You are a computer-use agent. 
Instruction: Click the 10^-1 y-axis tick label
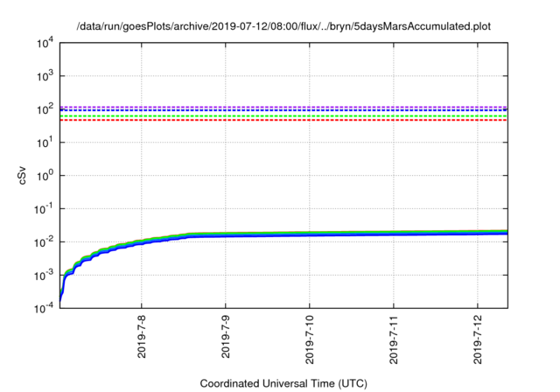coord(44,209)
